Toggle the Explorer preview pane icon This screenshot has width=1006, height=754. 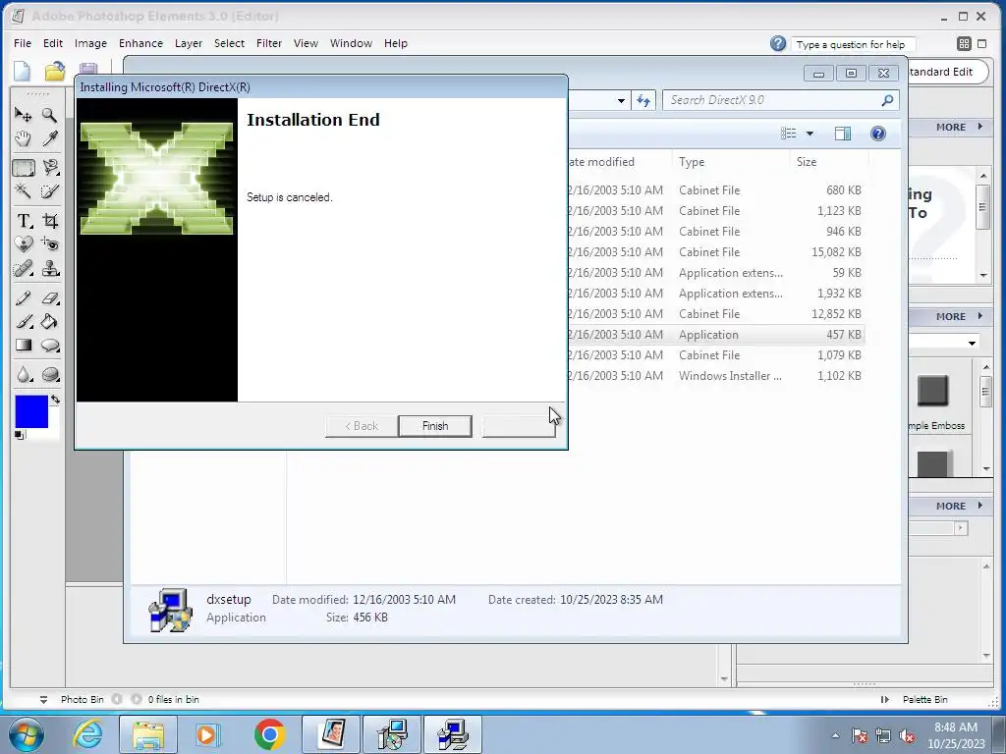[x=842, y=134]
